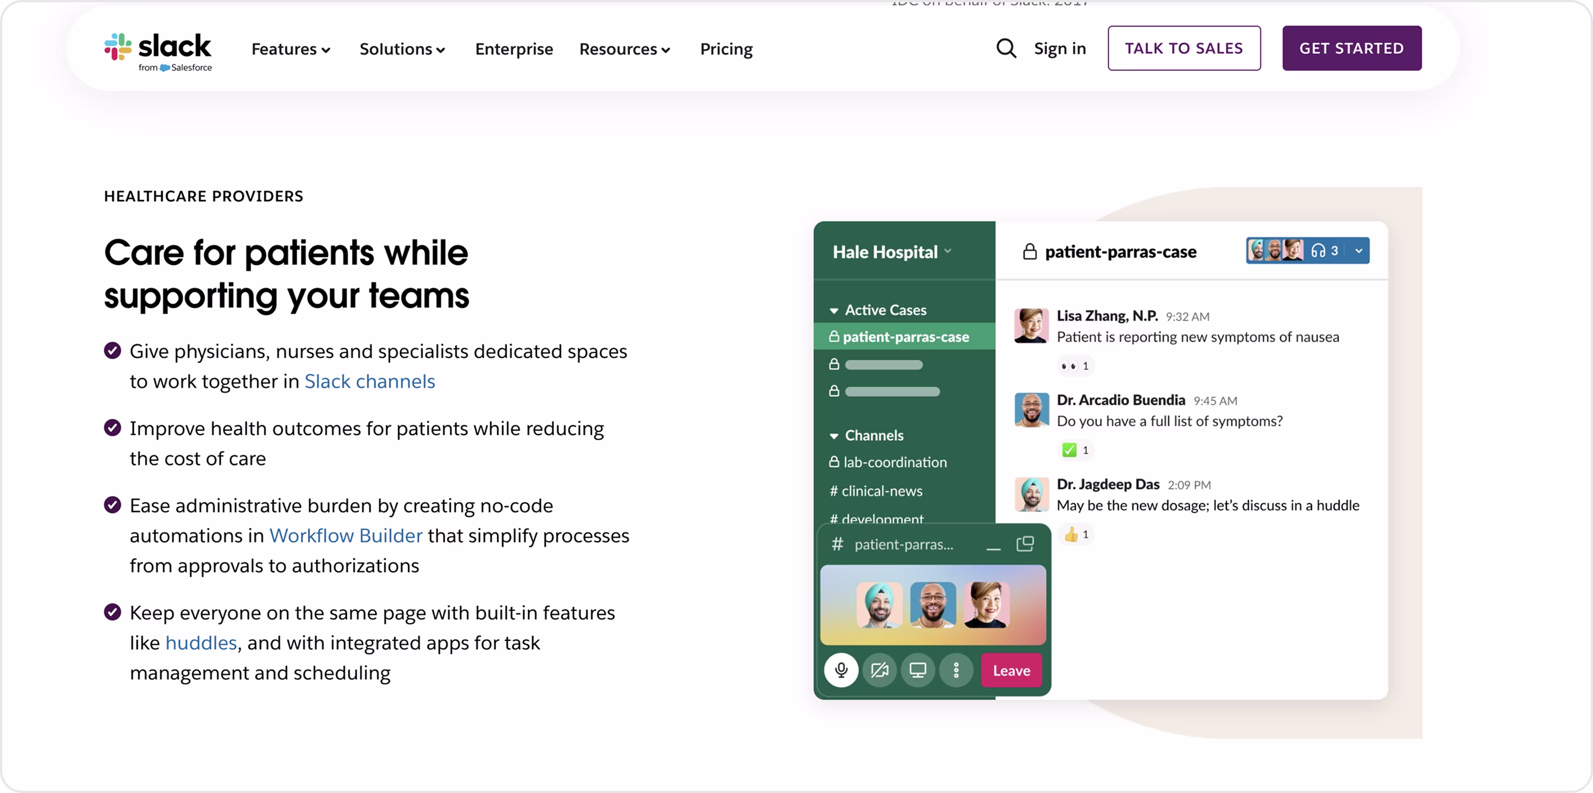Expand the Resources menu
The image size is (1593, 793).
pyautogui.click(x=624, y=49)
